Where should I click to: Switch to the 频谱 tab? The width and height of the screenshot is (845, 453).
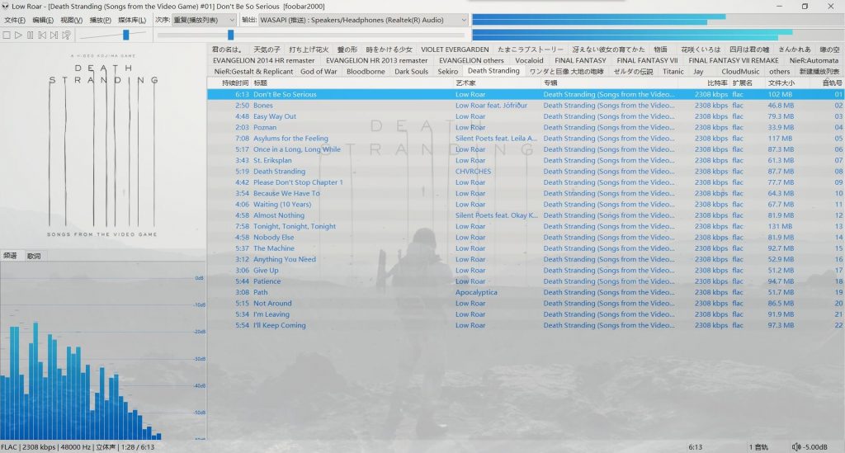[10, 256]
